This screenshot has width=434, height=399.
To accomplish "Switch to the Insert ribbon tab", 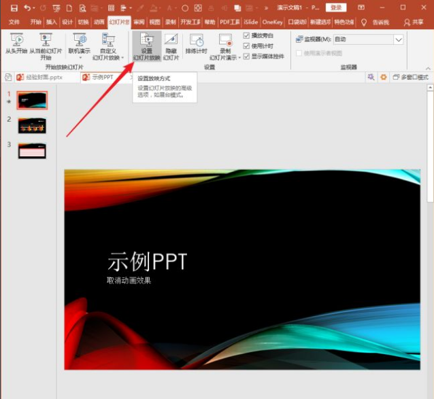I will [52, 22].
